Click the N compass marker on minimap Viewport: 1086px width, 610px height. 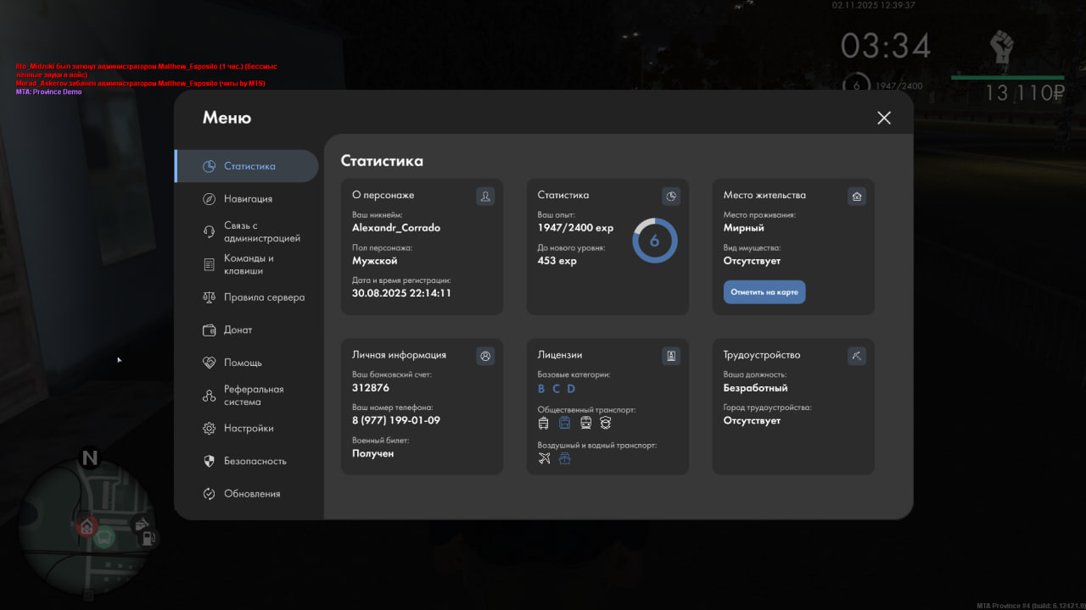point(89,458)
